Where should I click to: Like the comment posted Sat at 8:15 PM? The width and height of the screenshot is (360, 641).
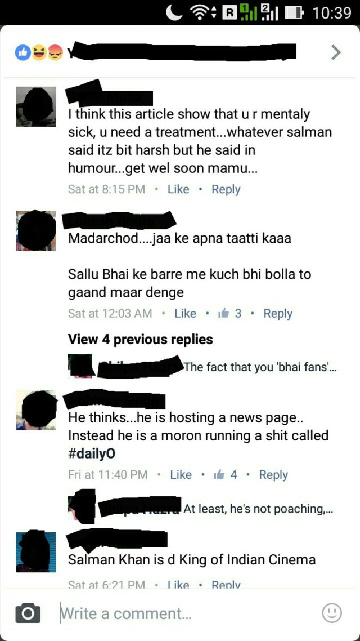point(178,189)
